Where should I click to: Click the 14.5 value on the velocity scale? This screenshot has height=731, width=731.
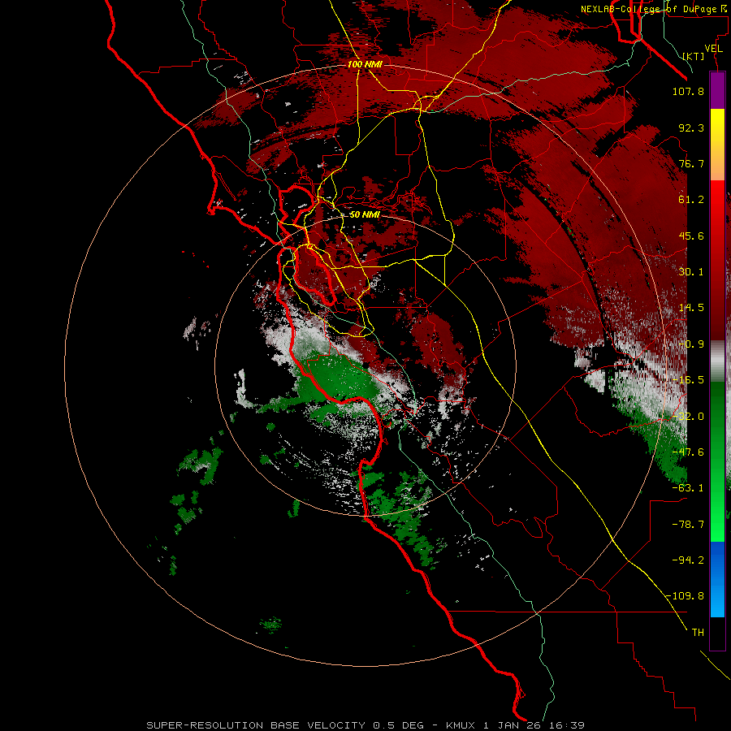(691, 308)
